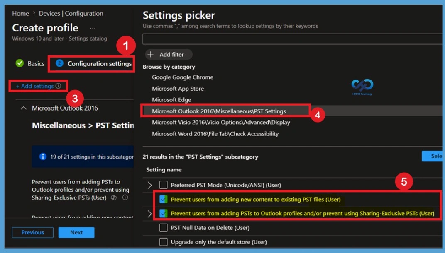The height and width of the screenshot is (253, 445).
Task: Click the plus icon in Add filter
Action: (151, 54)
